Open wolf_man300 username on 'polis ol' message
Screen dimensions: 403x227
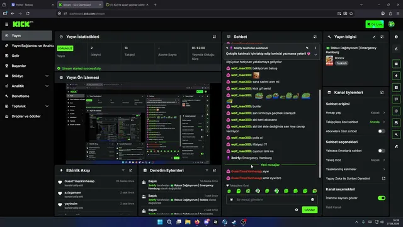[x=241, y=137]
